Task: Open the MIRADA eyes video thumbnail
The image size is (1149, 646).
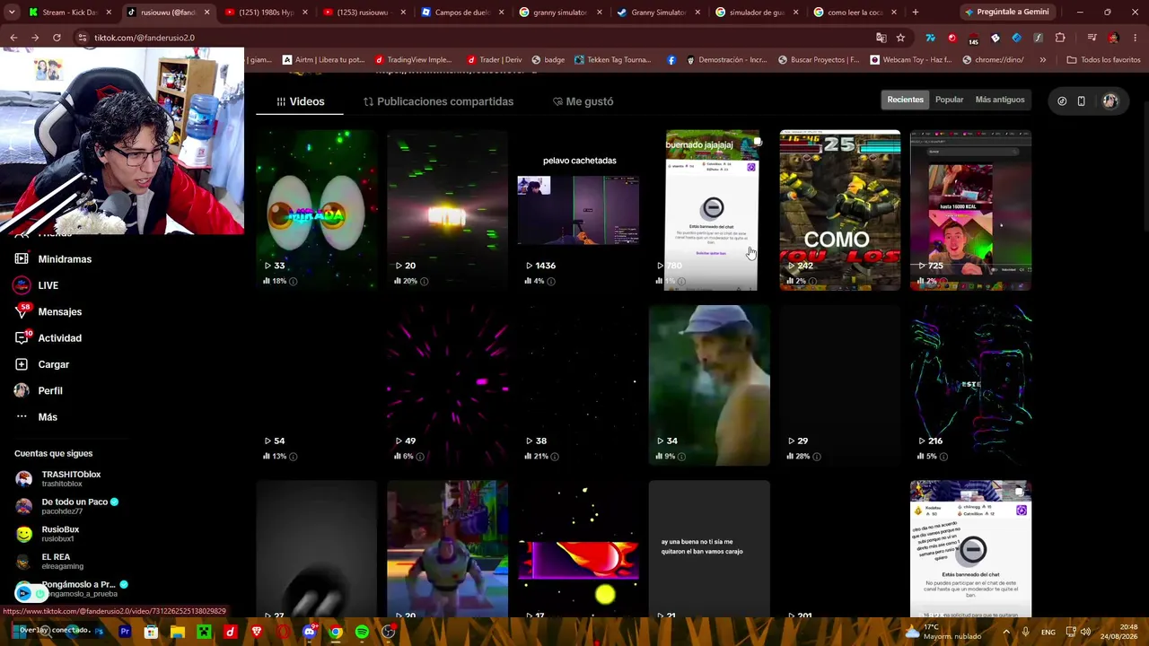Action: tap(316, 210)
